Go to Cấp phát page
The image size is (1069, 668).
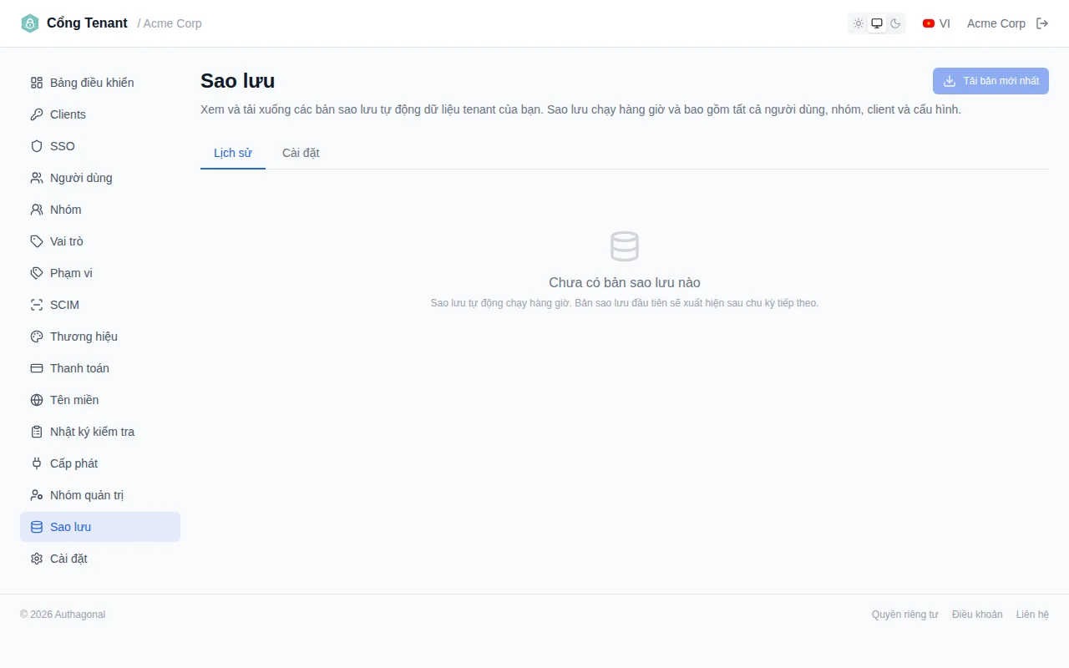tap(100, 463)
